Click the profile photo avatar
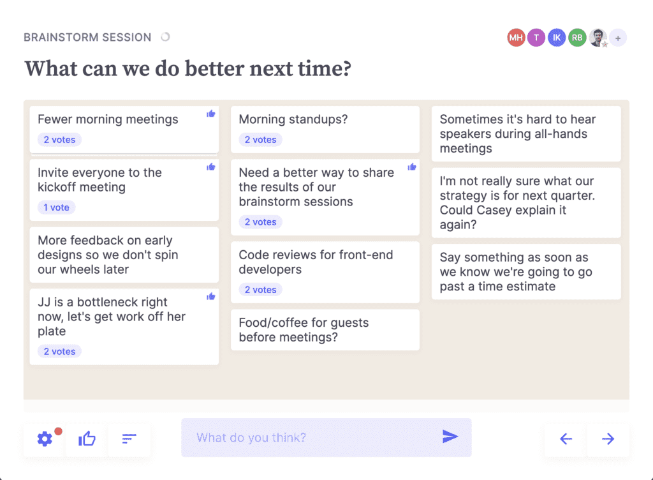The height and width of the screenshot is (480, 653). 598,38
